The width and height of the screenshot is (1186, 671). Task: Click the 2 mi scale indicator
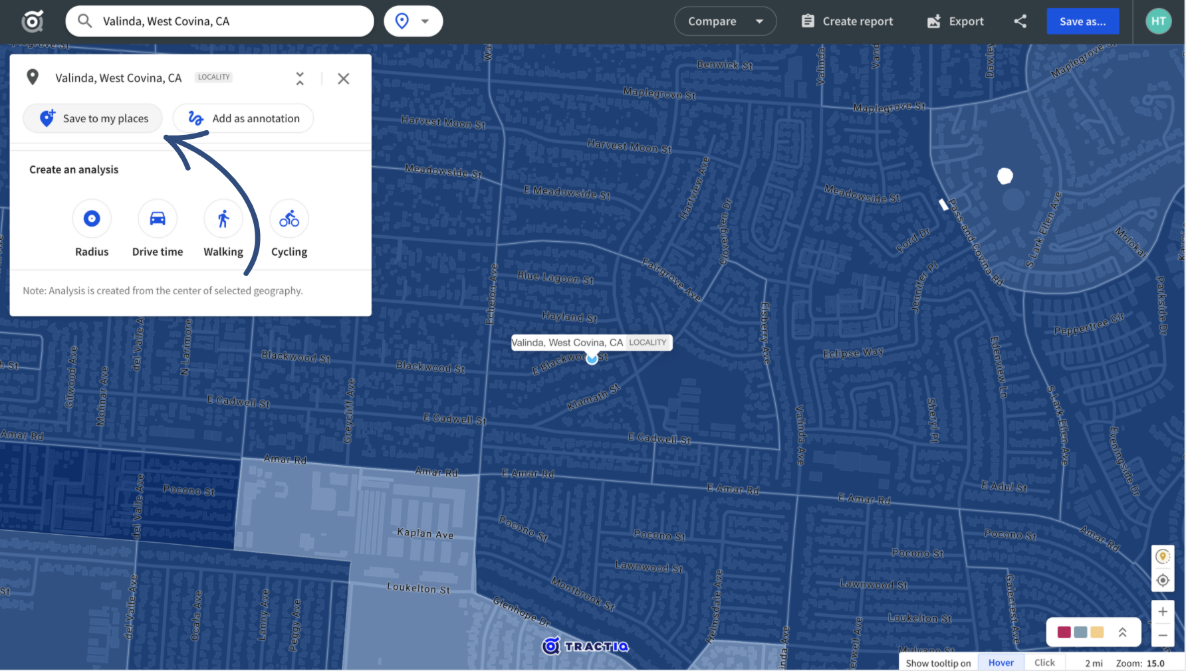coord(1094,663)
